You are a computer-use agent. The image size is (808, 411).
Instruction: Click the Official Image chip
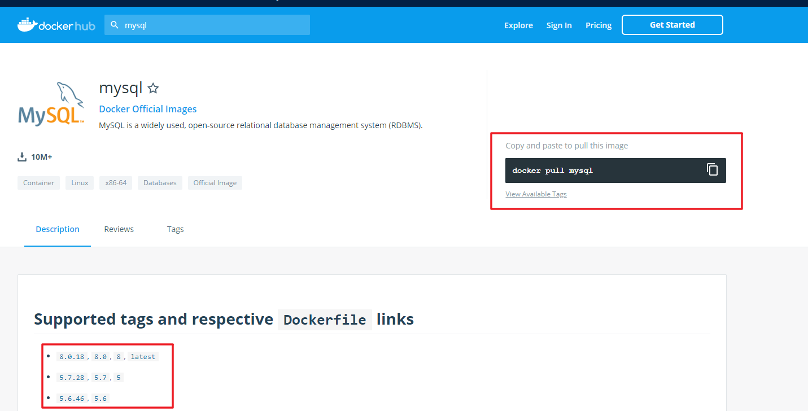pos(215,183)
